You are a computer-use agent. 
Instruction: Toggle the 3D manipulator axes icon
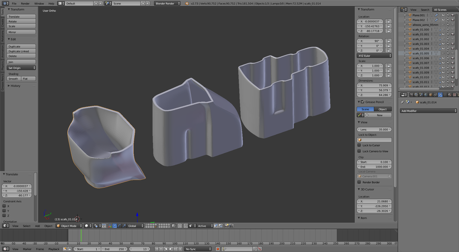[x=110, y=226]
